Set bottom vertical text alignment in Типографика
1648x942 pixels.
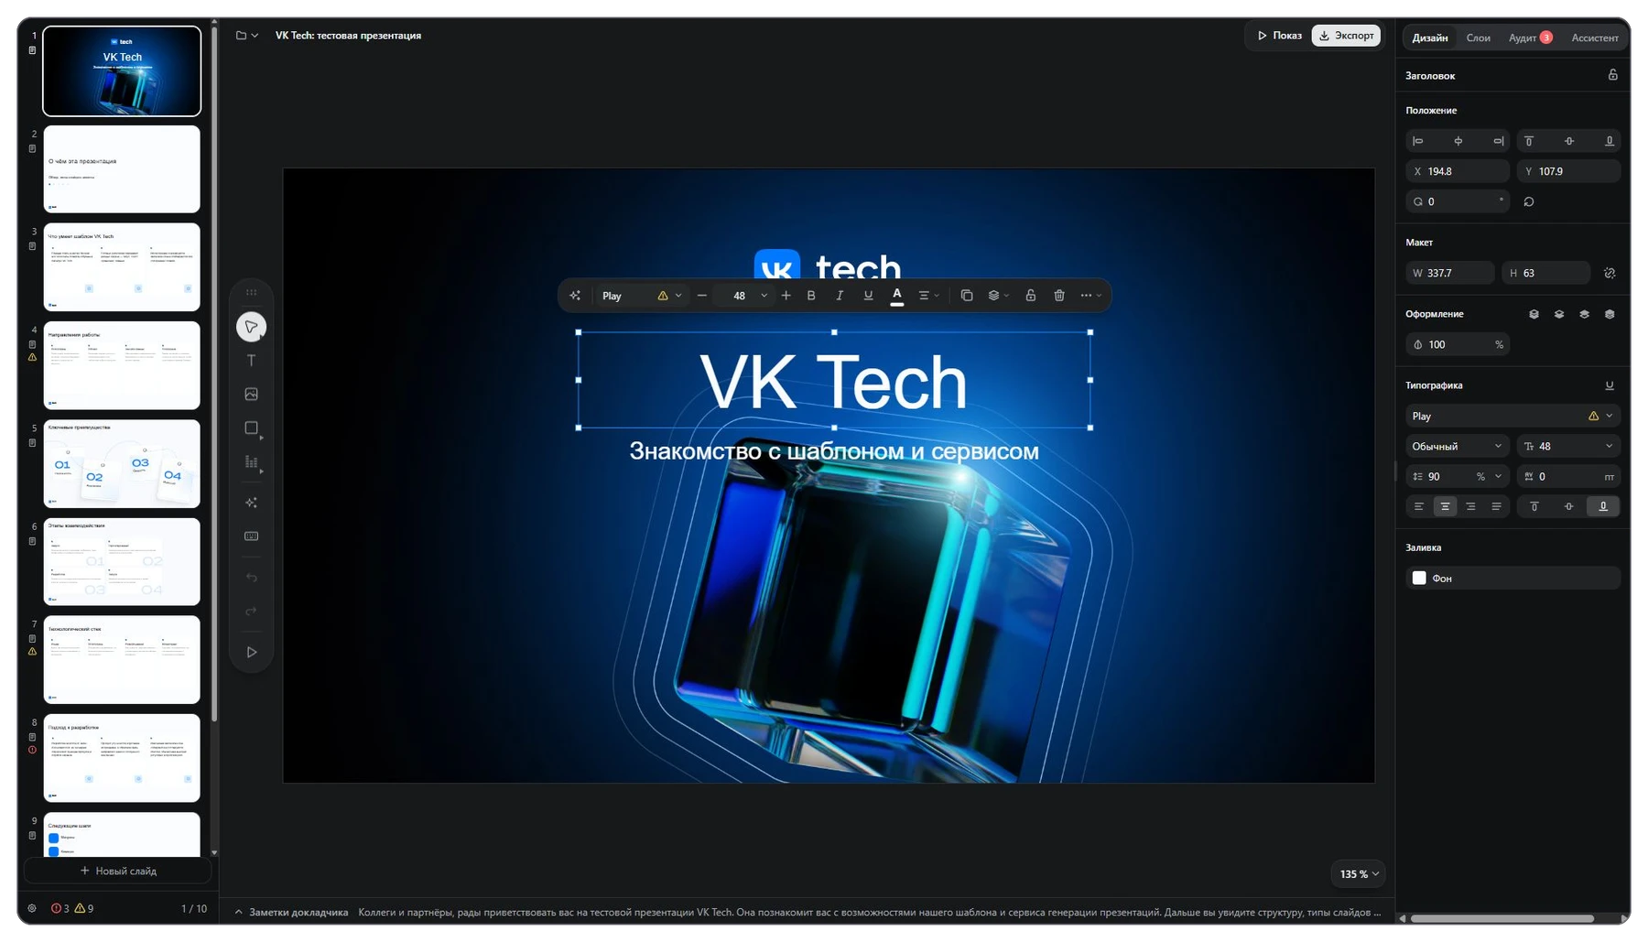[x=1602, y=506]
